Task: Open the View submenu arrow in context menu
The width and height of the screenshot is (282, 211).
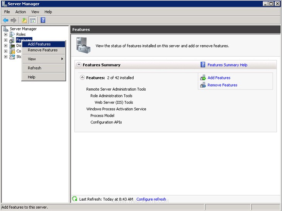Action: pyautogui.click(x=62, y=59)
